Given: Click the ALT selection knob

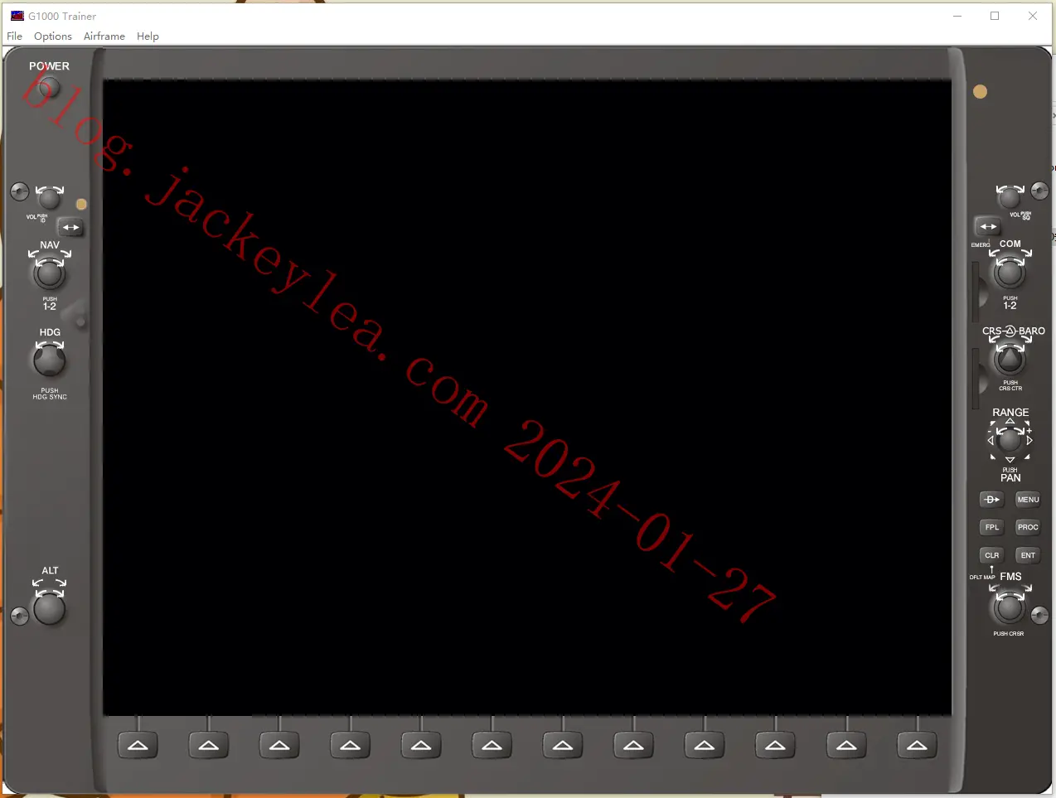Looking at the screenshot, I should [49, 609].
